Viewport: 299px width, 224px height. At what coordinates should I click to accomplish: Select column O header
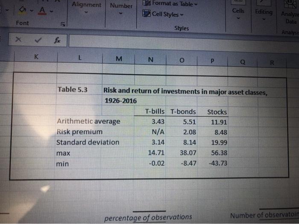pyautogui.click(x=182, y=61)
